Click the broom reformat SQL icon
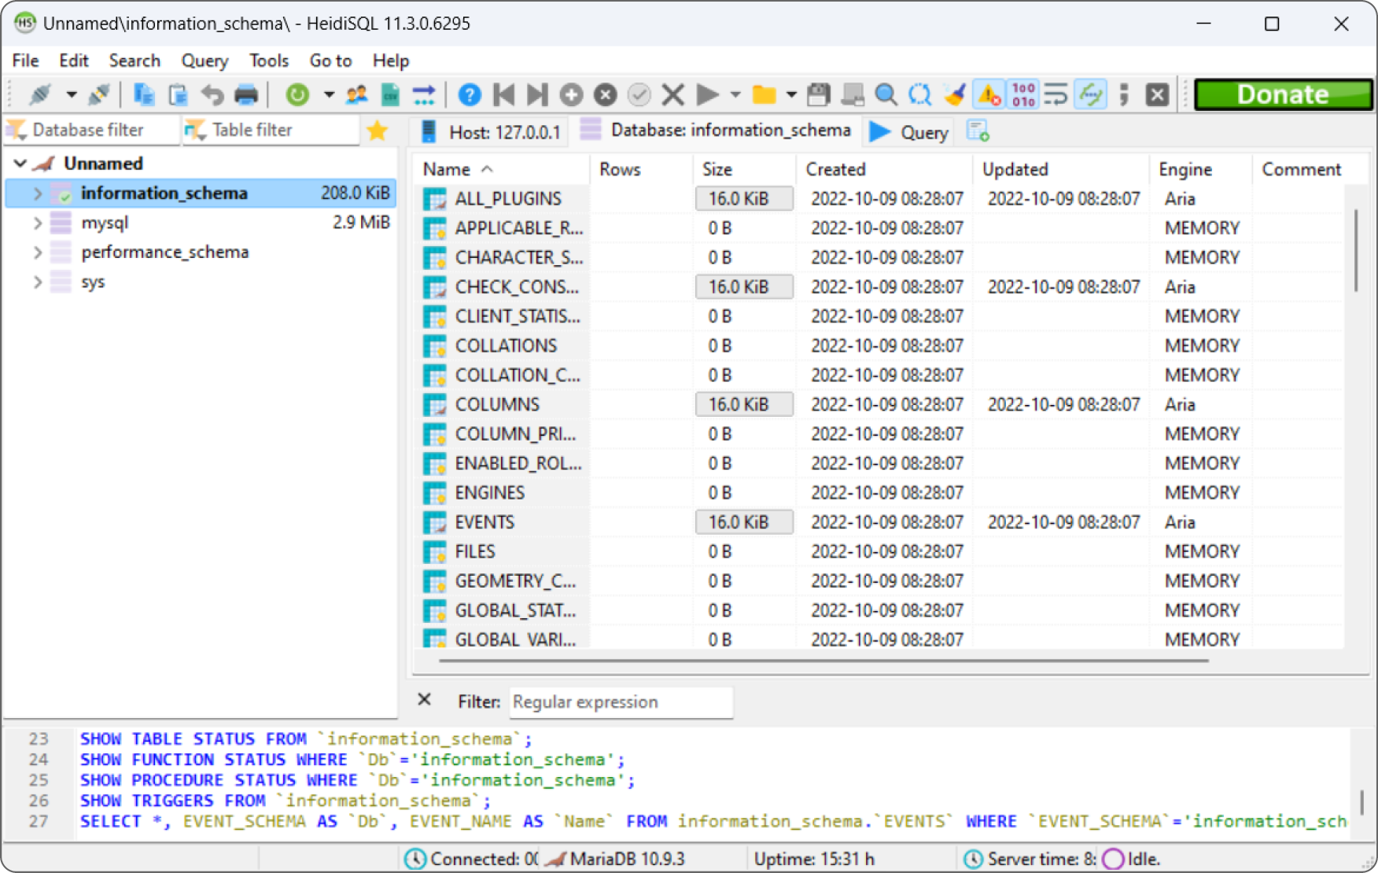This screenshot has height=873, width=1378. 955,95
